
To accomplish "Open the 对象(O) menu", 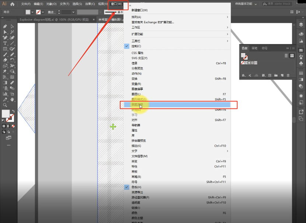I will pos(52,4).
